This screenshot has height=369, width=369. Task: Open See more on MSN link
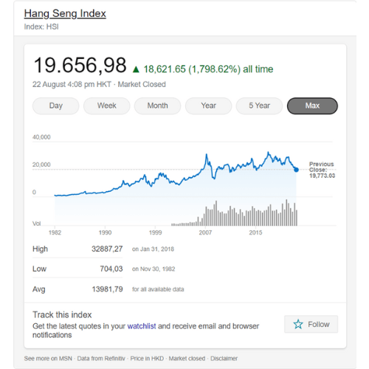pyautogui.click(x=48, y=359)
